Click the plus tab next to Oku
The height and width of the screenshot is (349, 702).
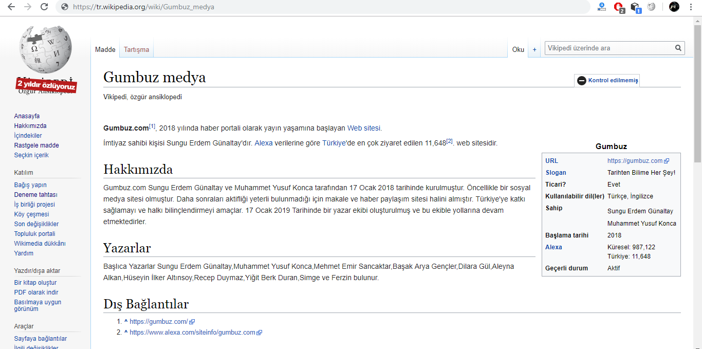[x=534, y=49]
